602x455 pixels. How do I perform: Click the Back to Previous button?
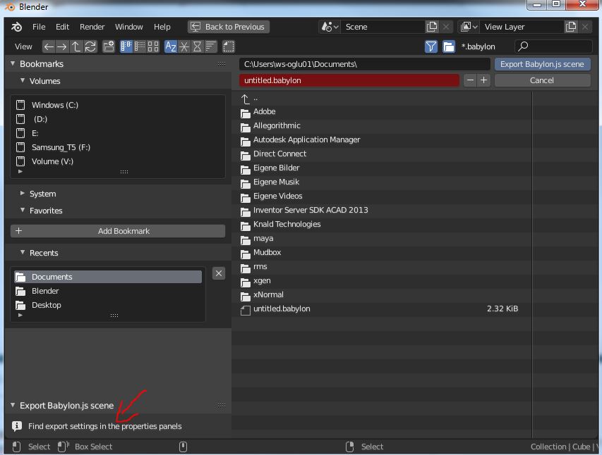pos(229,27)
